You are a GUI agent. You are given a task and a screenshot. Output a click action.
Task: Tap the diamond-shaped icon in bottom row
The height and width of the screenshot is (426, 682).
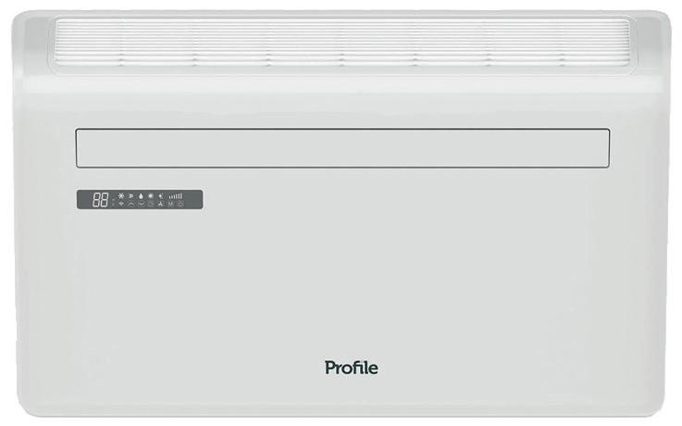121,203
